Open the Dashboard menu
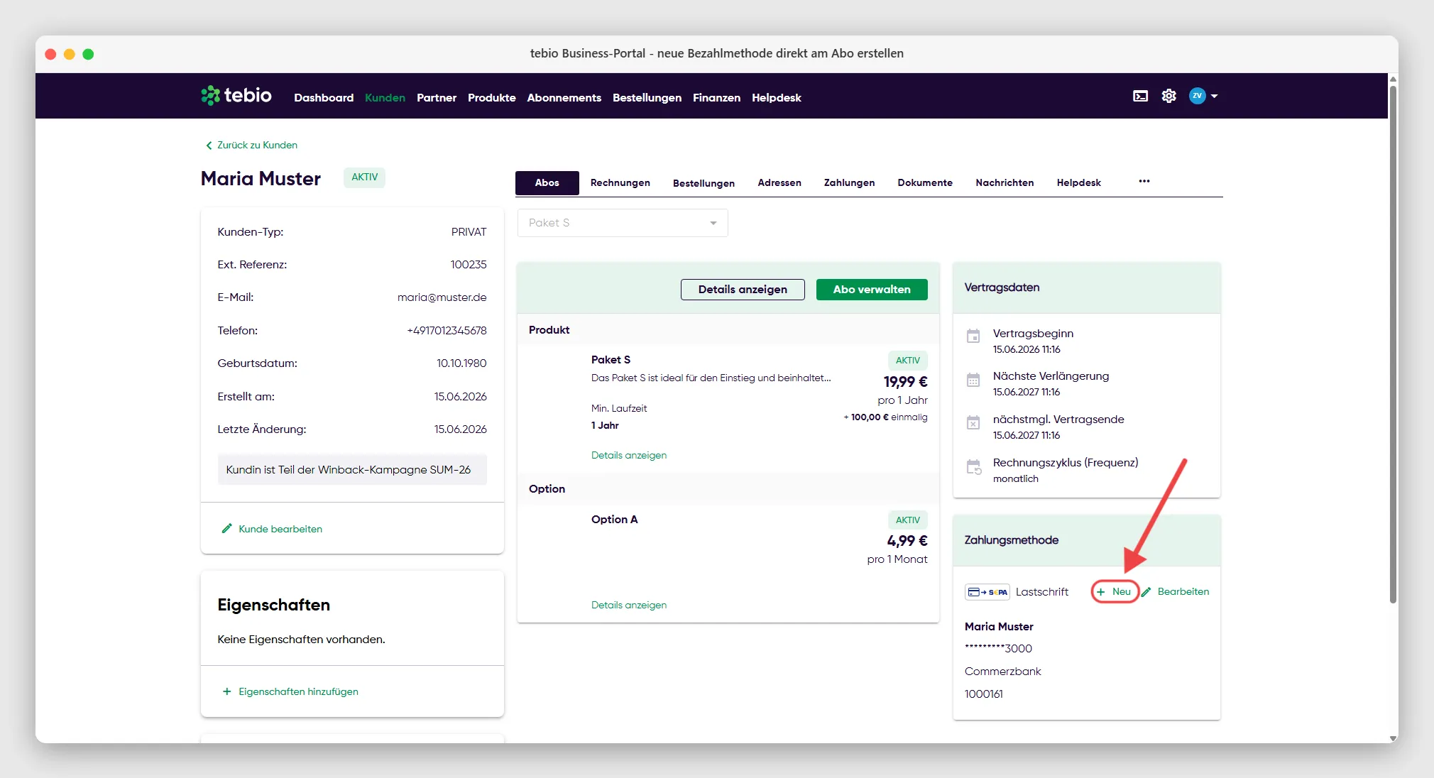Image resolution: width=1434 pixels, height=778 pixels. click(x=324, y=97)
